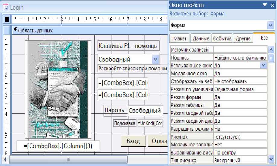The height and width of the screenshot is (166, 277).
Task: Click the Всплывающее окно property label
Action: pos(192,66)
